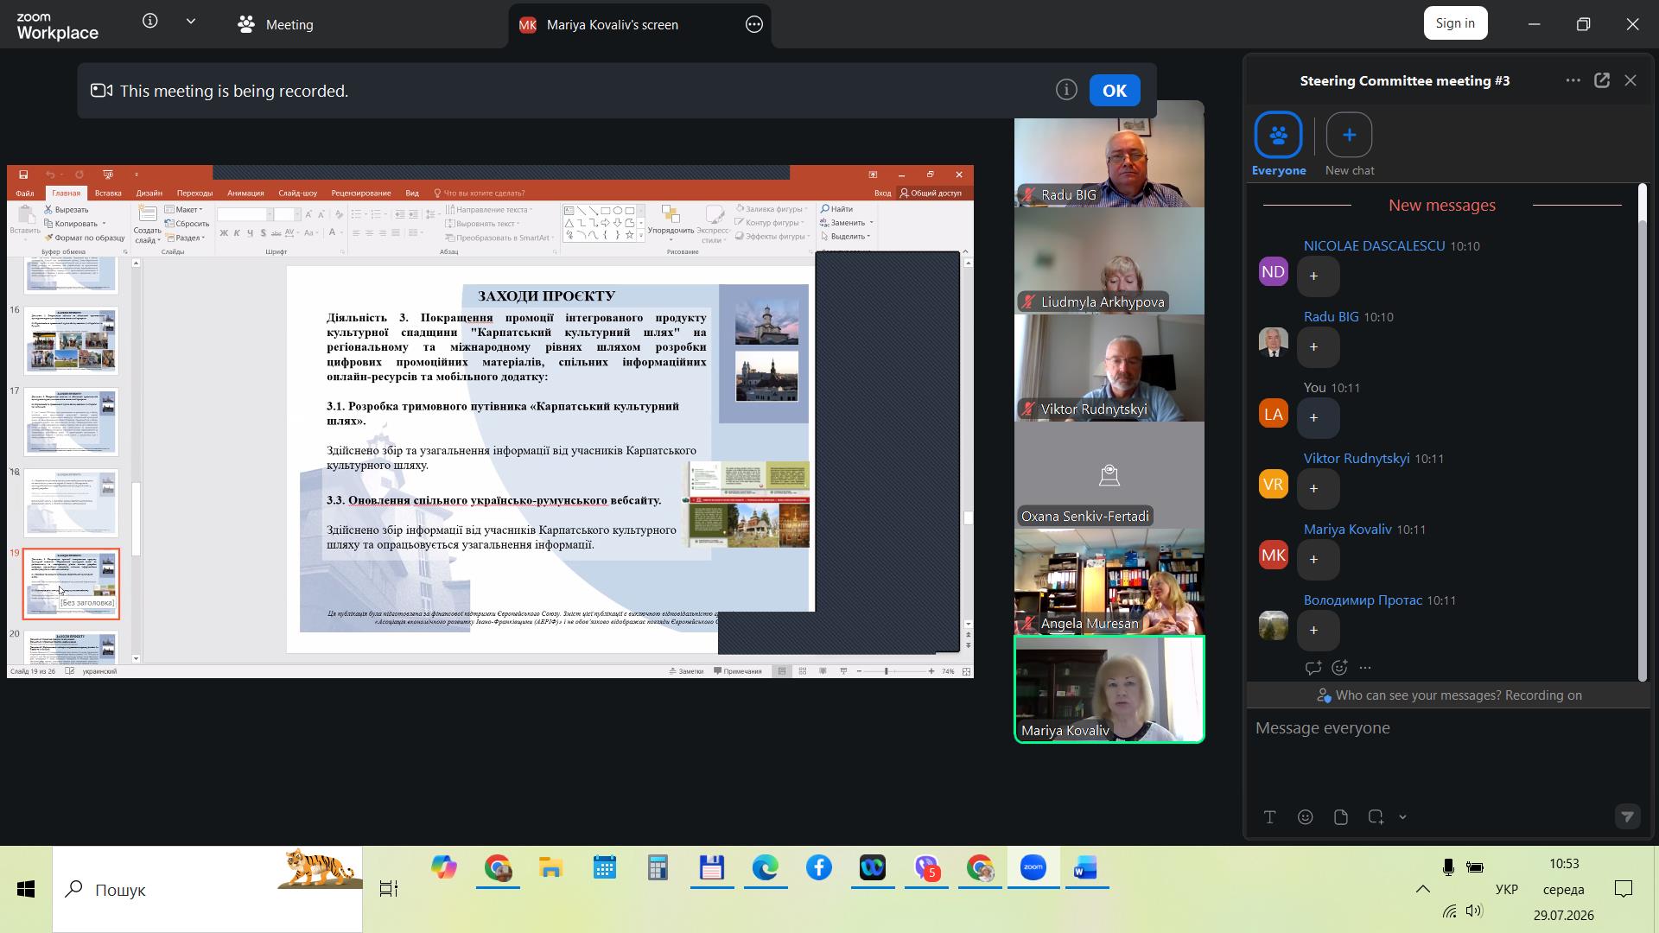Expand the Выделить select dropdown
1659x933 pixels.
868,237
